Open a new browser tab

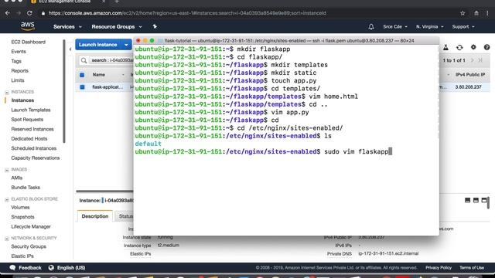tap(117, 2)
